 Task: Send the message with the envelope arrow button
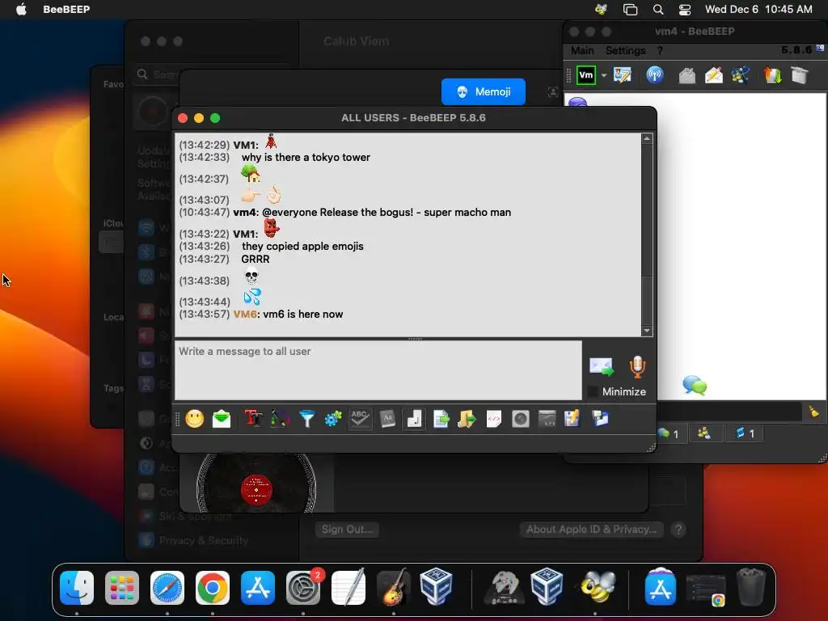[602, 366]
